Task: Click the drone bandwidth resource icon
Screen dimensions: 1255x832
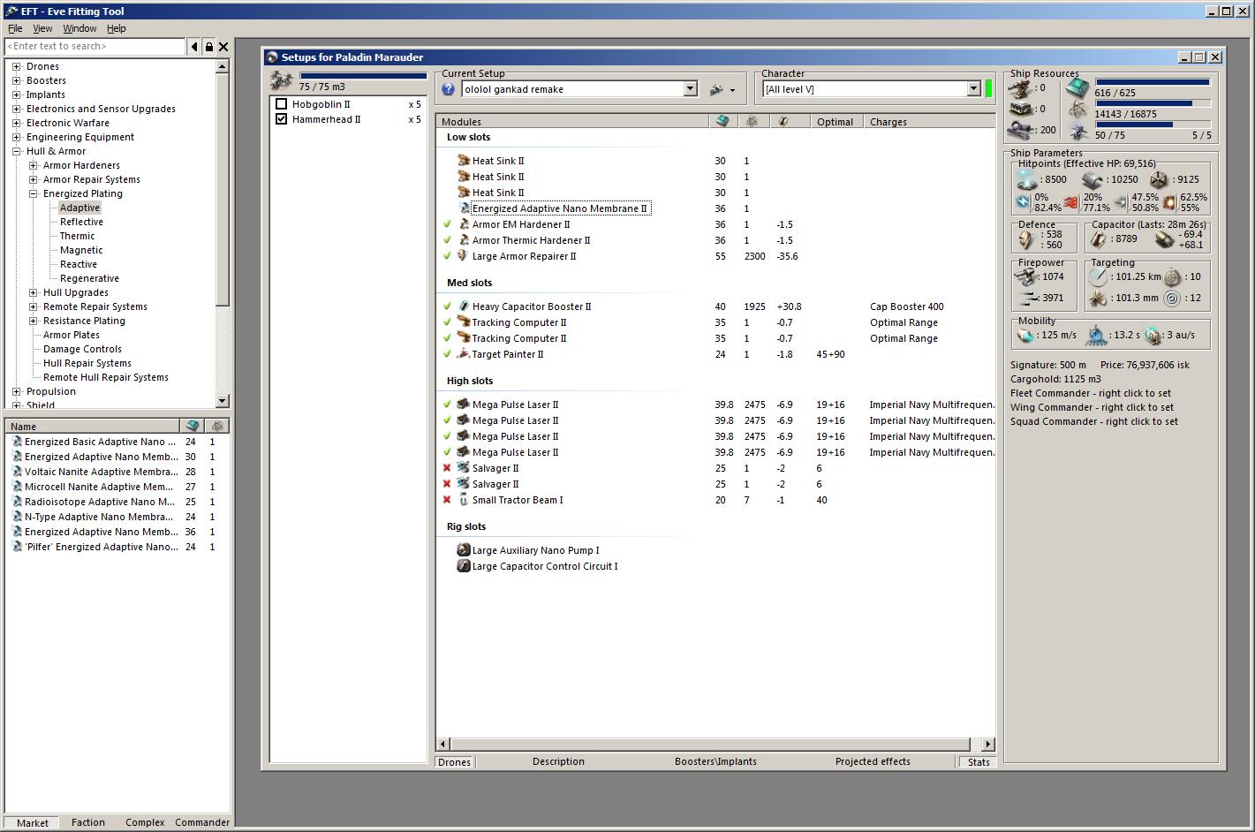Action: click(x=1077, y=132)
